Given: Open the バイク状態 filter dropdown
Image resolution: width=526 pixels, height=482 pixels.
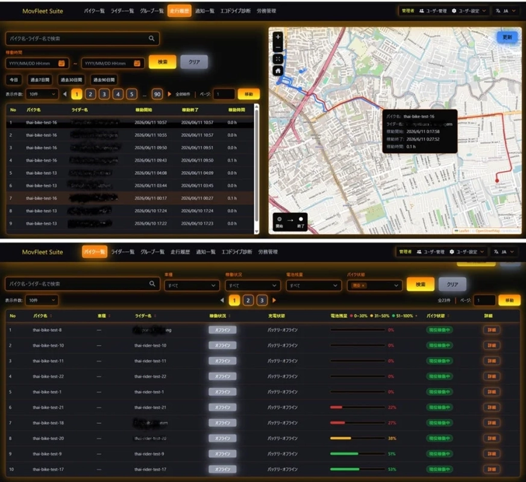Looking at the screenshot, I should [375, 286].
